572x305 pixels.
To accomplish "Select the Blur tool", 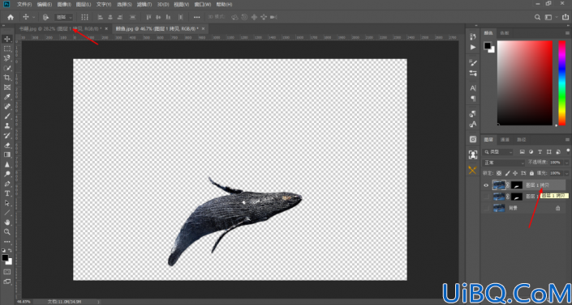I will (x=7, y=164).
